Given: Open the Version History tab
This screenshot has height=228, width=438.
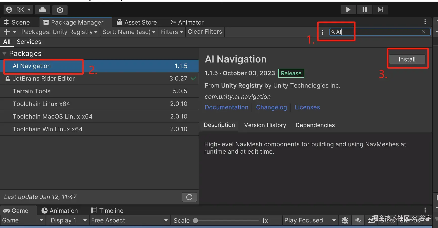Looking at the screenshot, I should tap(265, 125).
